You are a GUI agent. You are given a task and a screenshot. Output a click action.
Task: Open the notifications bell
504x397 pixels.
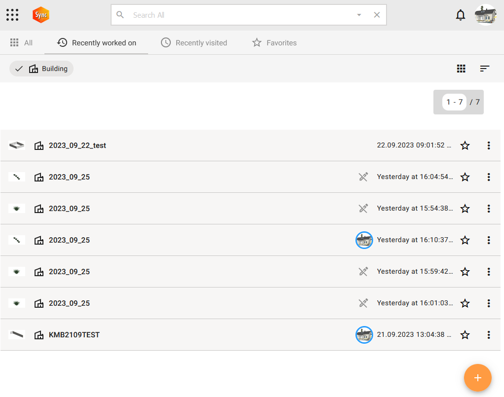(x=460, y=15)
